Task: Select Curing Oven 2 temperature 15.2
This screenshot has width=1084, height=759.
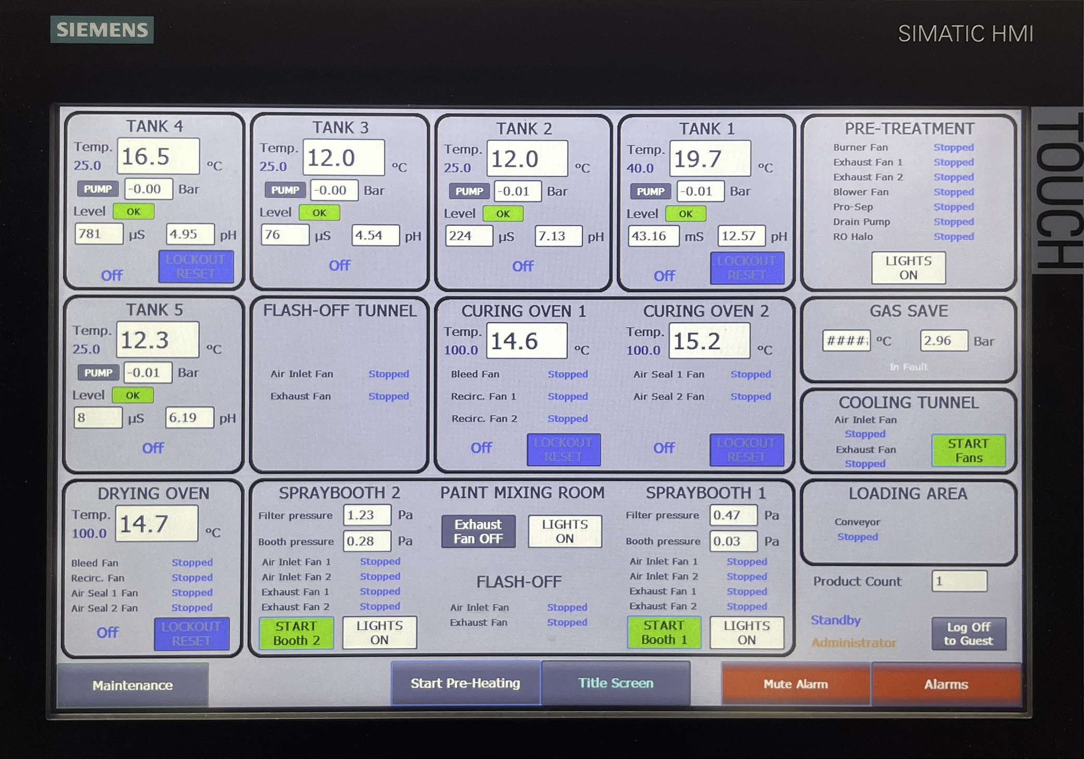Action: (x=710, y=341)
